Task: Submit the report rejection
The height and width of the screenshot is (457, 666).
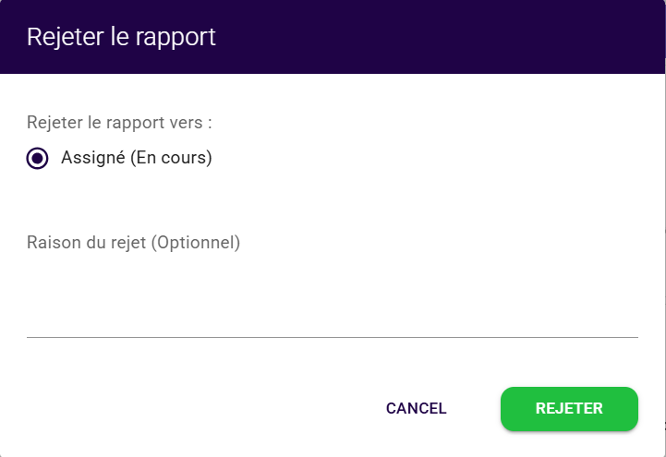Action: pyautogui.click(x=569, y=408)
